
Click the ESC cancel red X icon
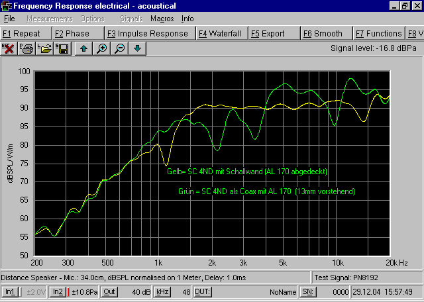(9, 48)
